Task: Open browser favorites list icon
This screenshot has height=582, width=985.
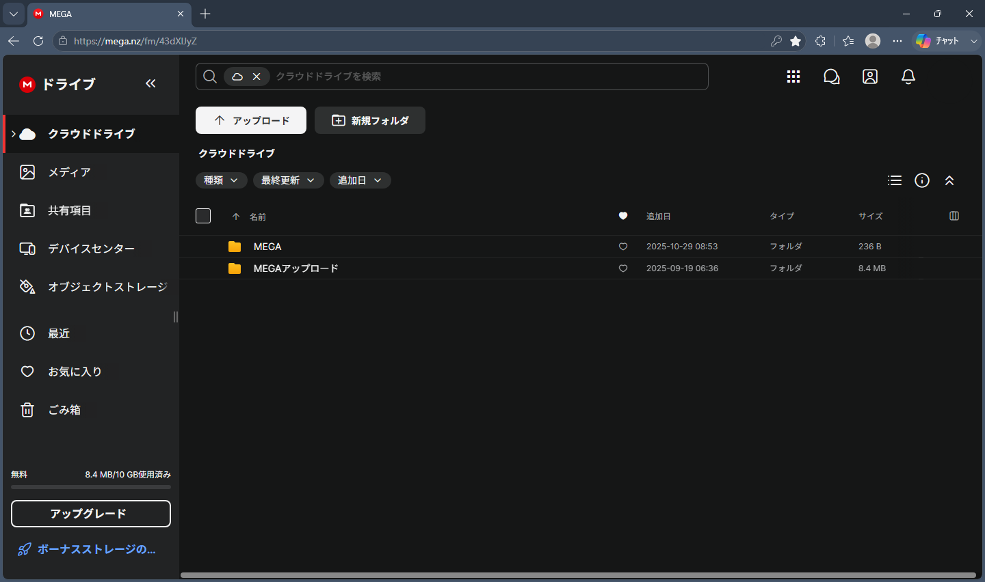Action: coord(848,41)
